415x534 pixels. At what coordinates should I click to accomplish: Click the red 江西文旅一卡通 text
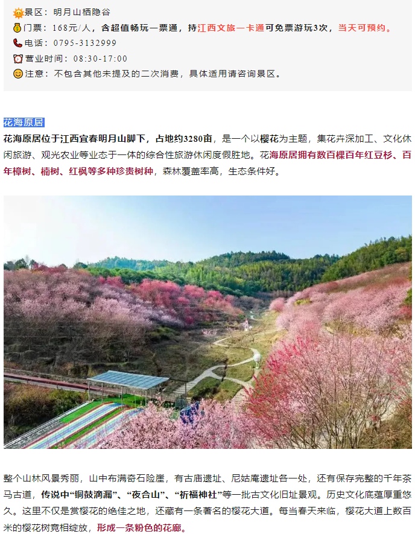click(x=231, y=28)
